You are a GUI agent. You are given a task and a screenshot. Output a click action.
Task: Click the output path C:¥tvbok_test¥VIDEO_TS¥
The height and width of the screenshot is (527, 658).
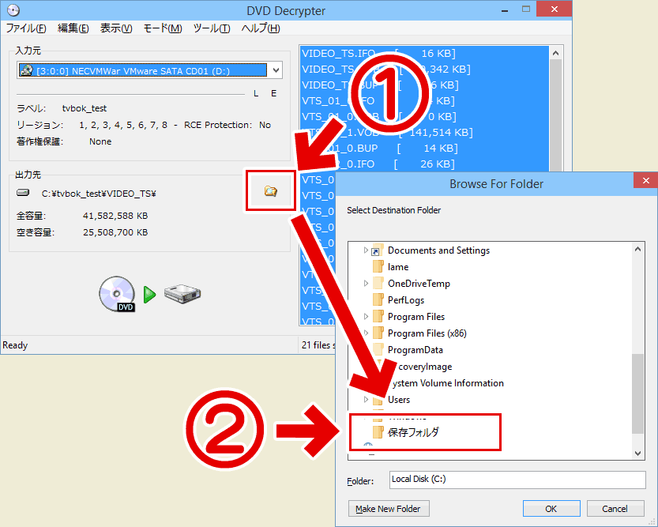tap(99, 194)
